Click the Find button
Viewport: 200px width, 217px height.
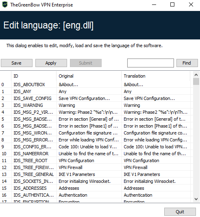[187, 63]
